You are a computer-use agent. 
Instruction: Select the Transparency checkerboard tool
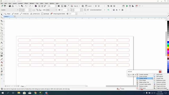coord(2,56)
